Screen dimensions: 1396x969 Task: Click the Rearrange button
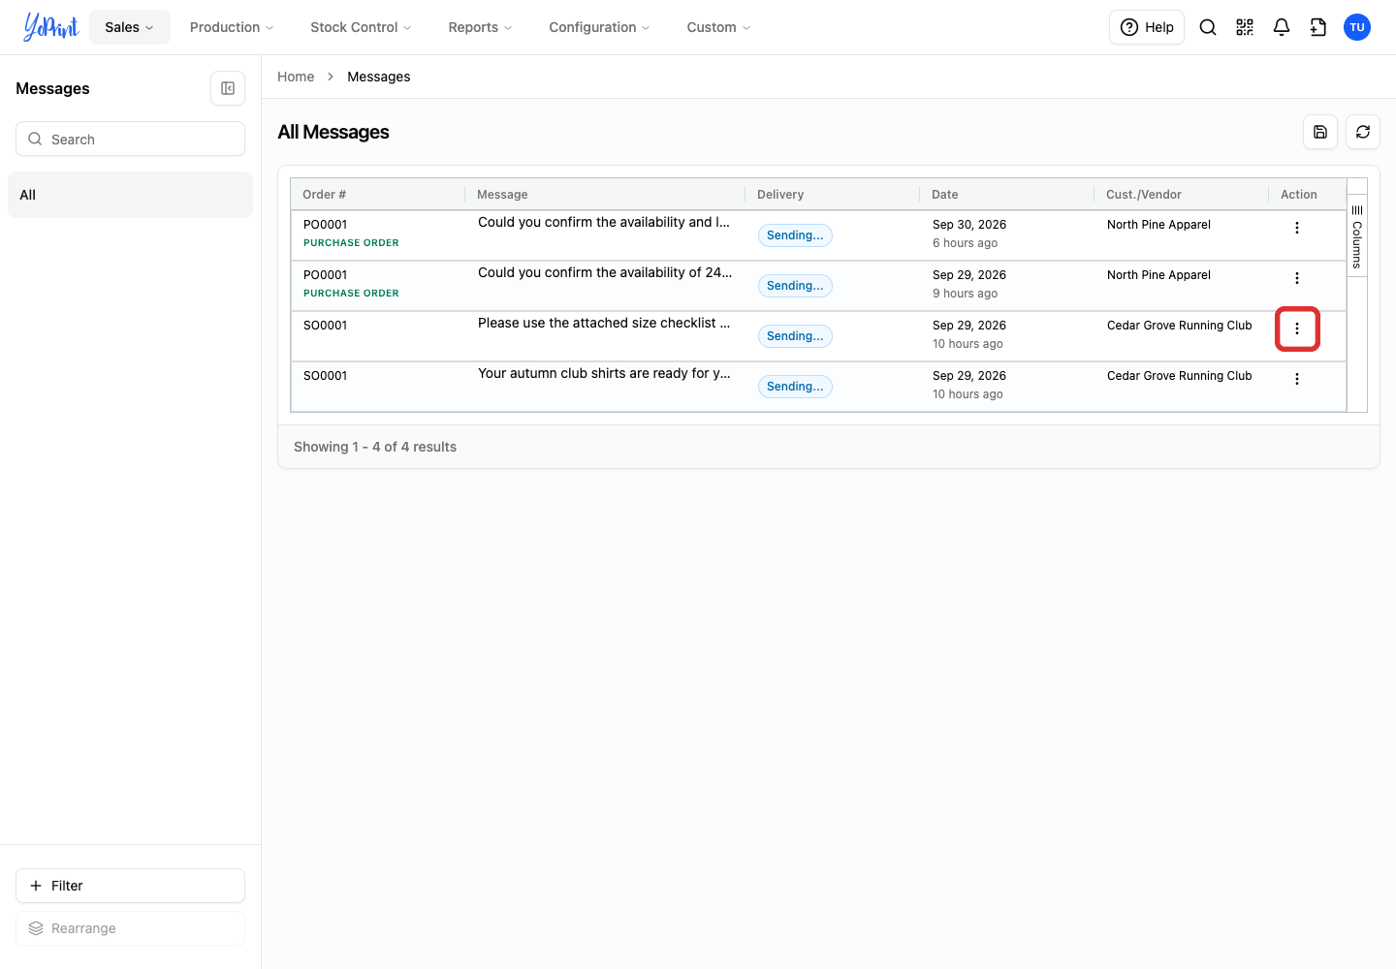(130, 928)
